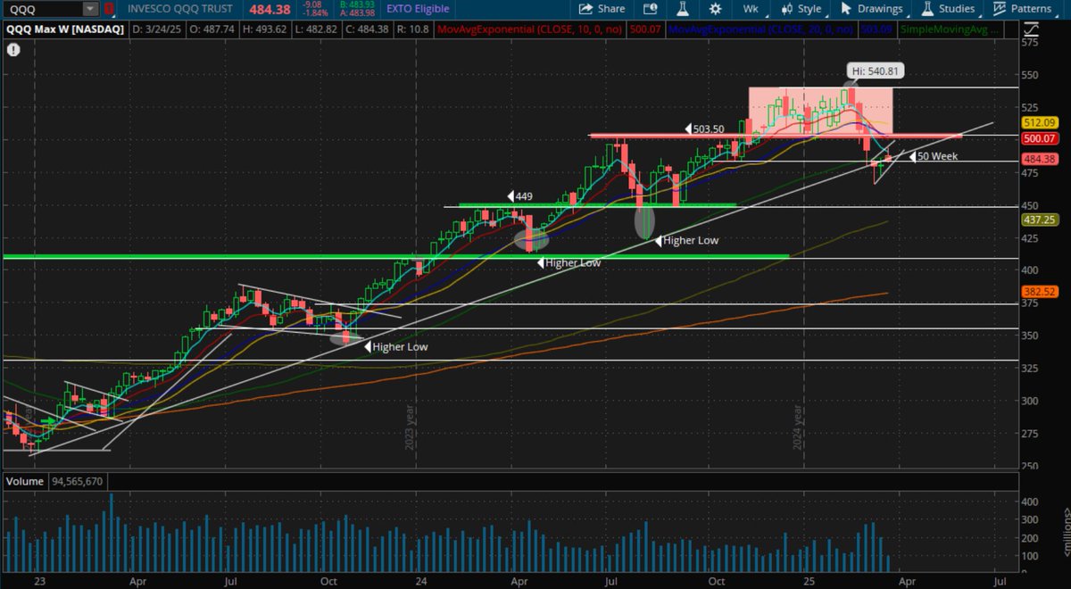Click the 550 price axis label
This screenshot has height=589, width=1071.
click(x=1032, y=75)
